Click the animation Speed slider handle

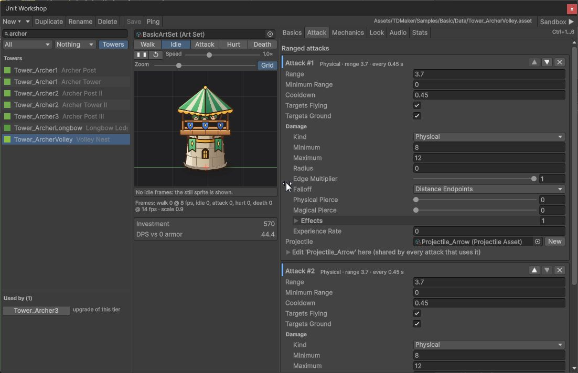click(x=209, y=55)
